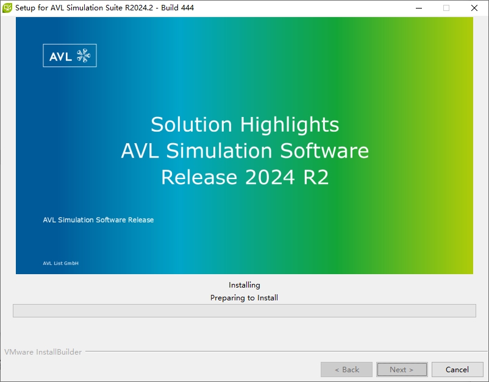Click the Preparing to Install message
The width and height of the screenshot is (489, 382).
[244, 297]
